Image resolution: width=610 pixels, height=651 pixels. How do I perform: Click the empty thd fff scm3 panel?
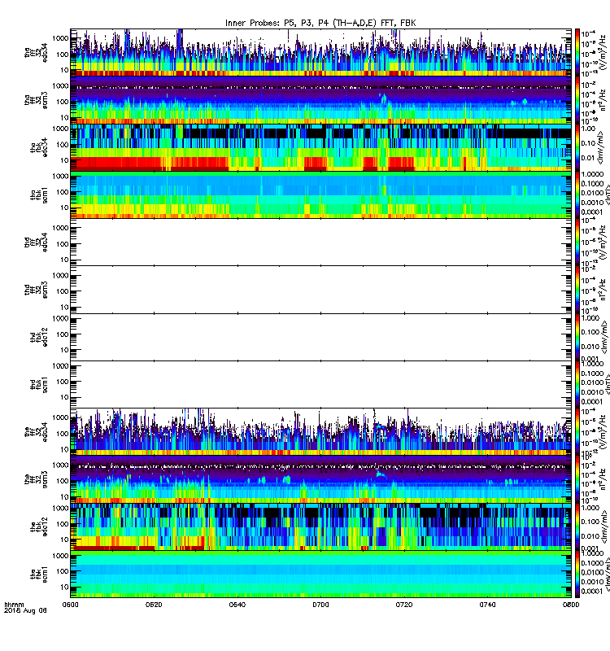[x=320, y=290]
